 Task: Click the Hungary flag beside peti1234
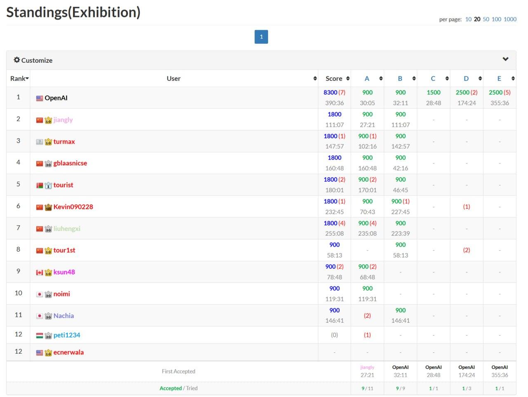(x=40, y=336)
